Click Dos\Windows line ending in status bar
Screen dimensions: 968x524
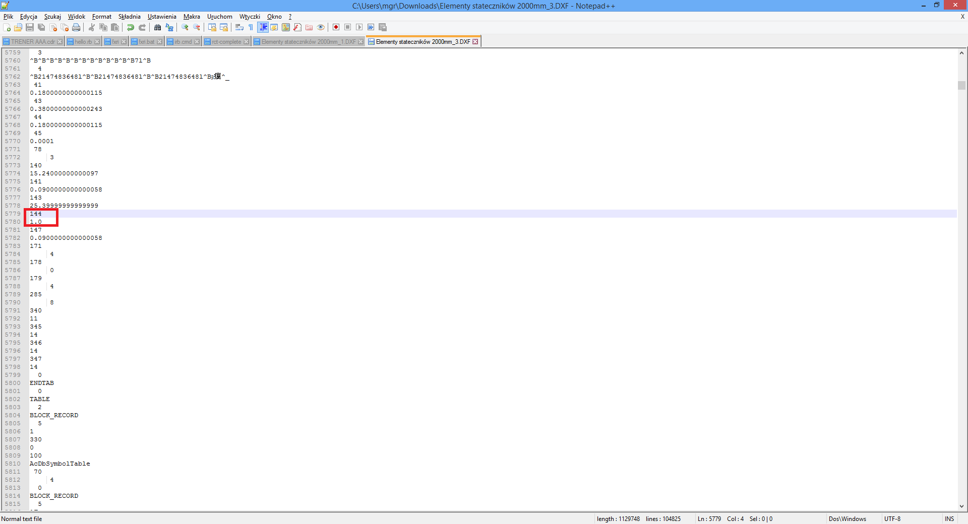(847, 519)
